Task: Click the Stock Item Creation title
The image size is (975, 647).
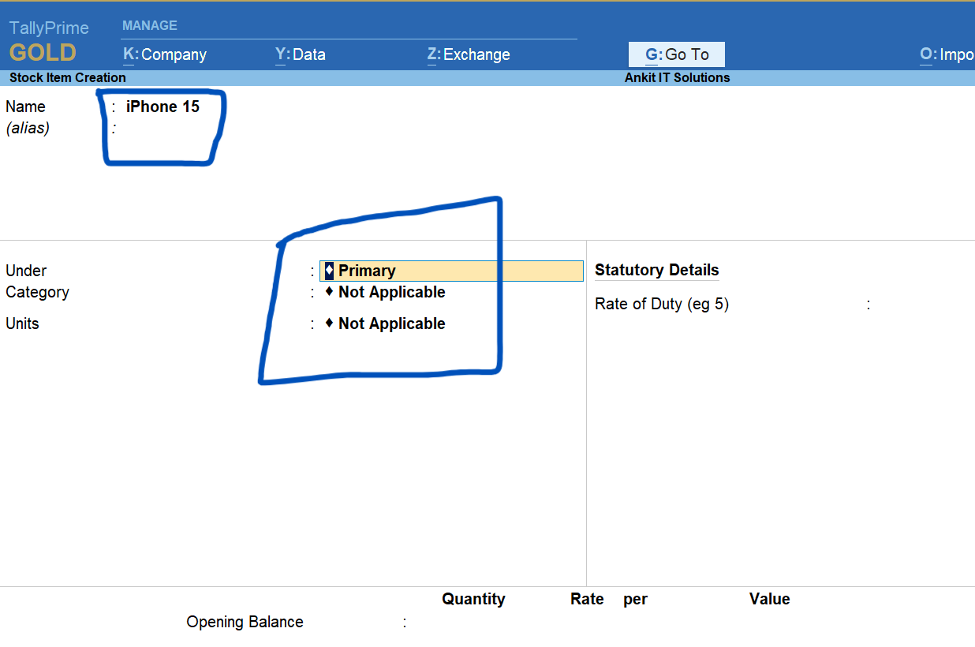Action: click(x=68, y=77)
